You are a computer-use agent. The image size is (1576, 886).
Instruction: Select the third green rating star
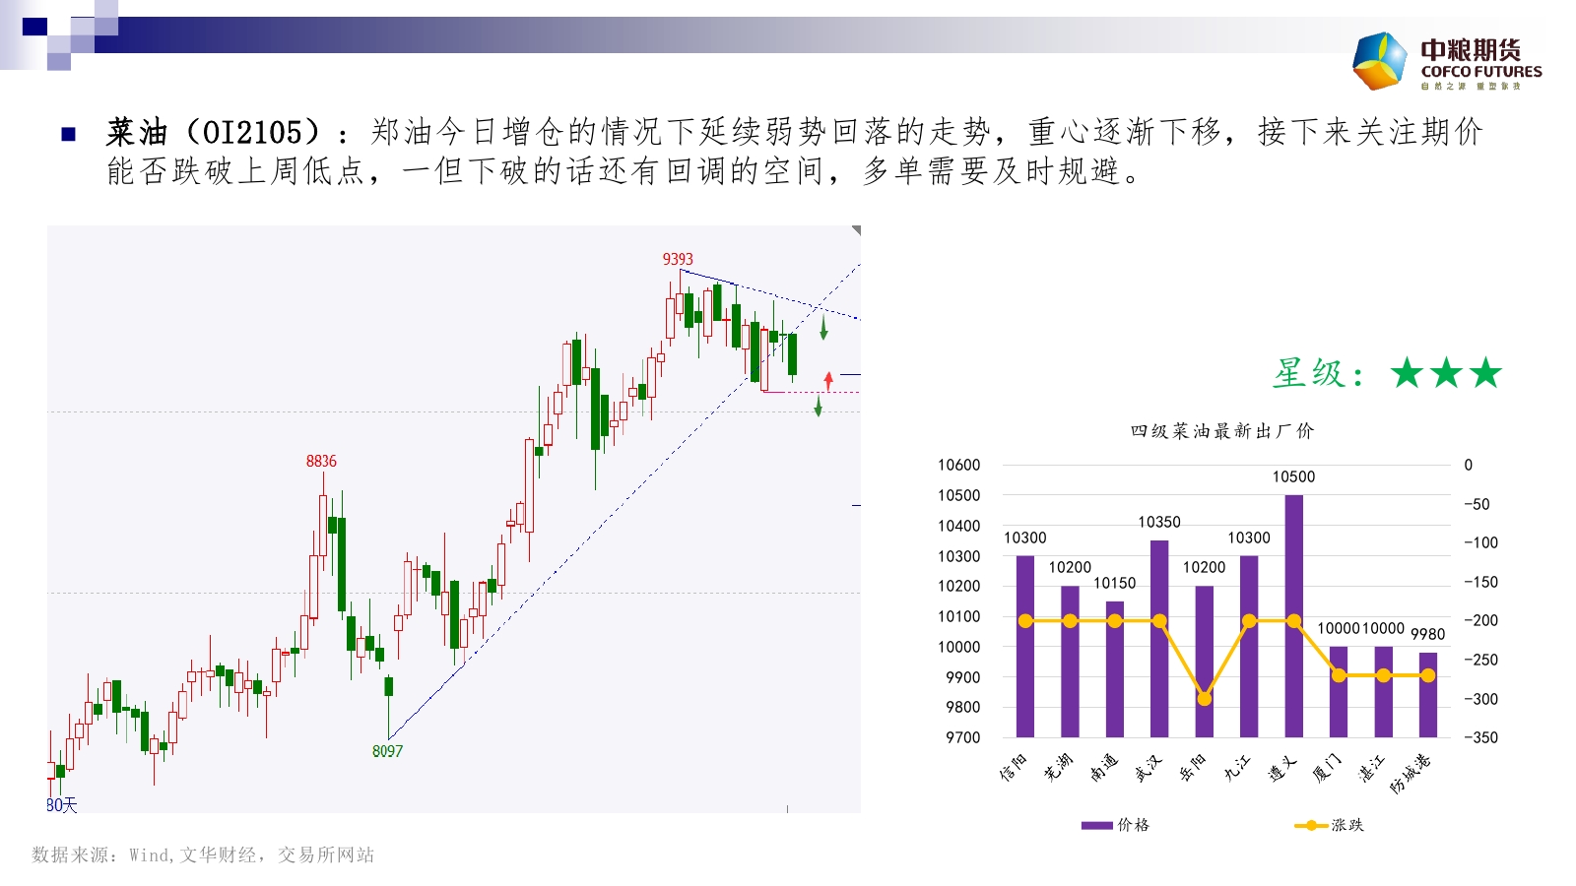(x=1485, y=373)
